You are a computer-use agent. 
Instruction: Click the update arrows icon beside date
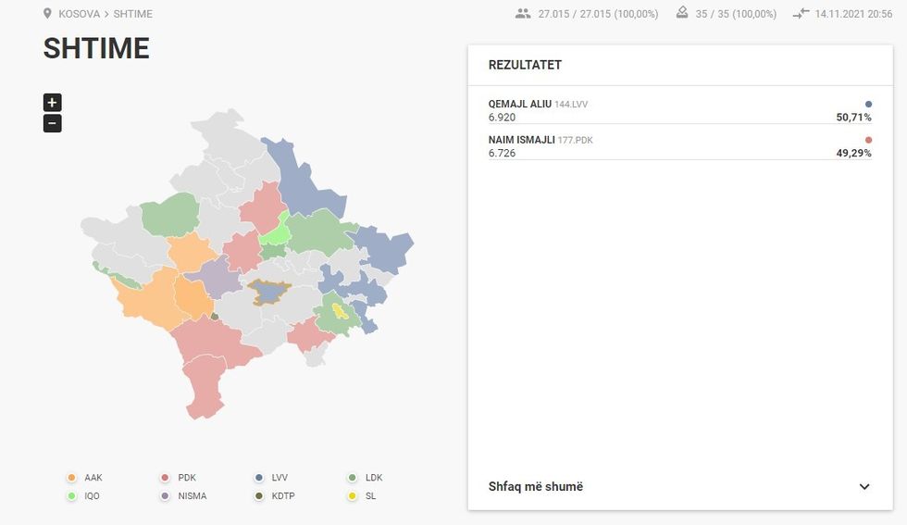point(801,14)
